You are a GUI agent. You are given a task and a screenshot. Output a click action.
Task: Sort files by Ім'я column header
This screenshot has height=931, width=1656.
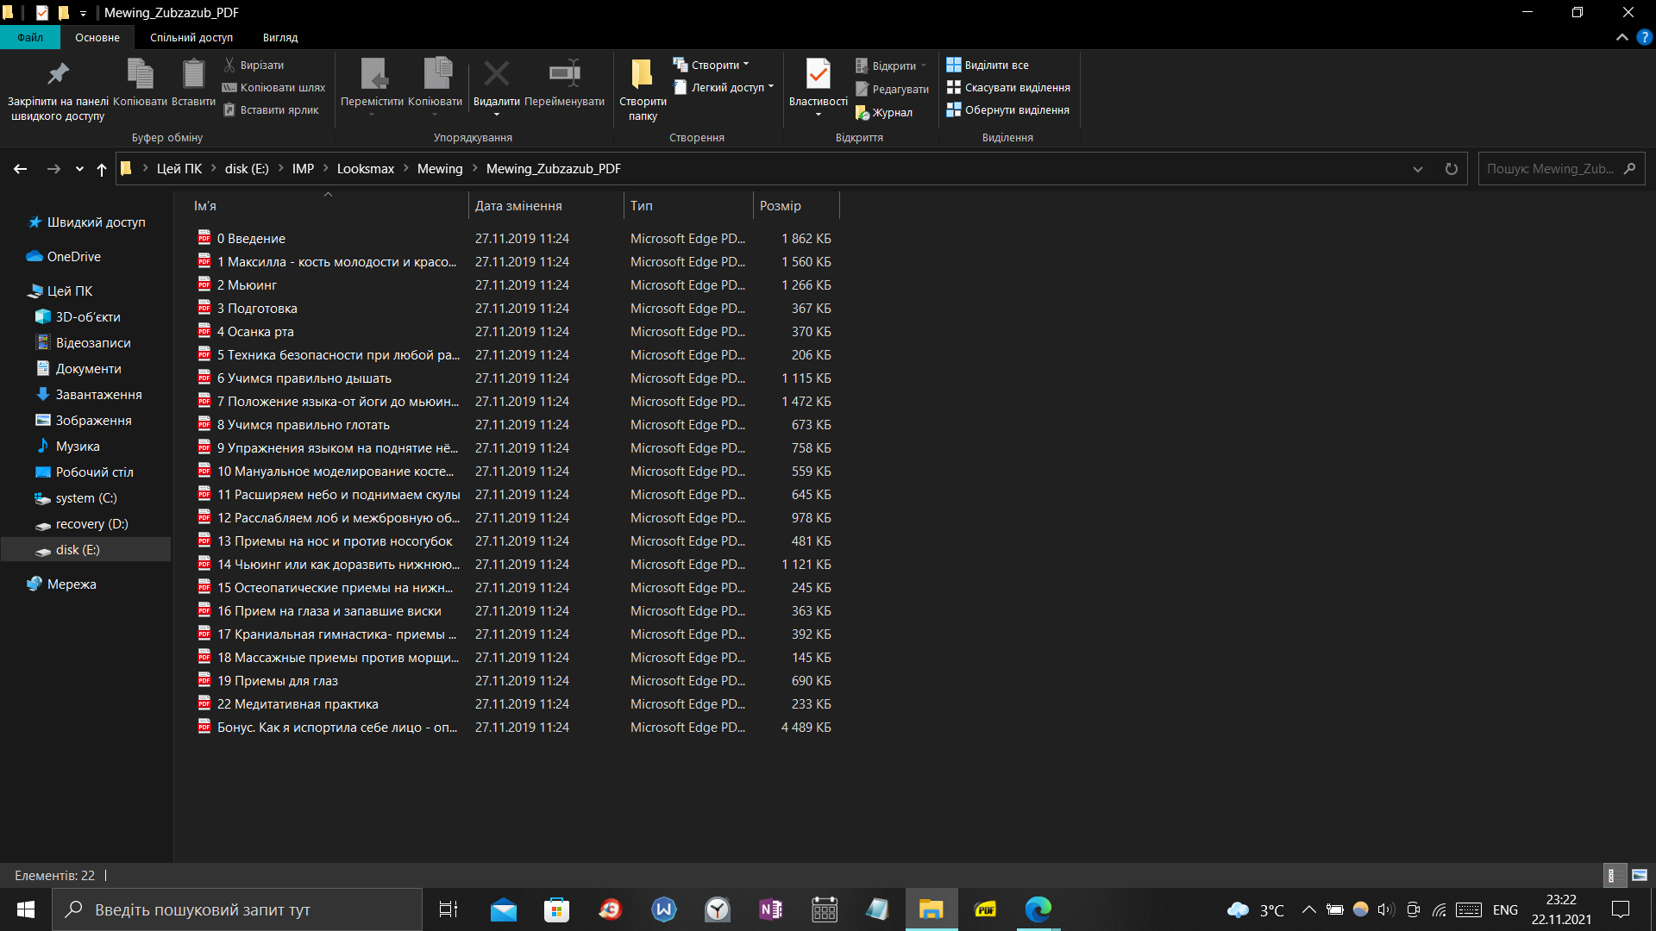(328, 206)
